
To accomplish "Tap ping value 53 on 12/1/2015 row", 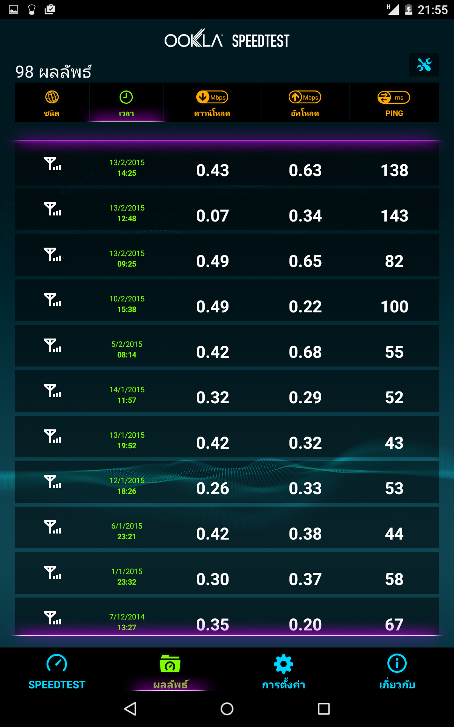I will pos(394,488).
